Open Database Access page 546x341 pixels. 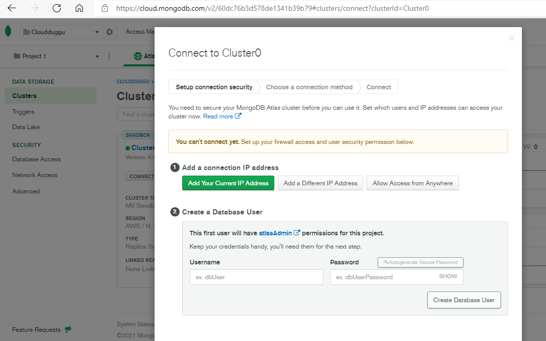[36, 159]
